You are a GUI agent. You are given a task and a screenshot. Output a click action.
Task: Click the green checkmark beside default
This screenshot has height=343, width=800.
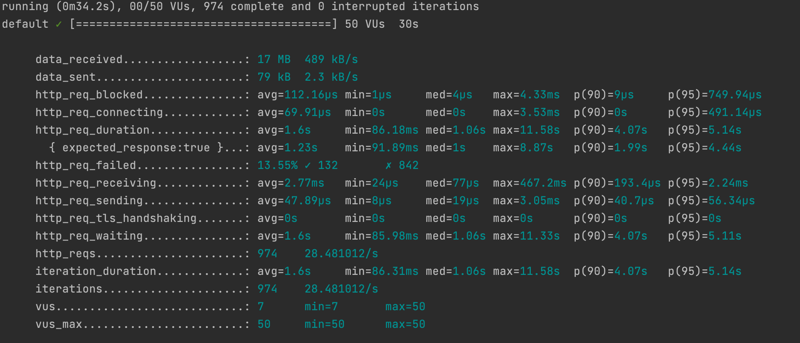(x=58, y=24)
